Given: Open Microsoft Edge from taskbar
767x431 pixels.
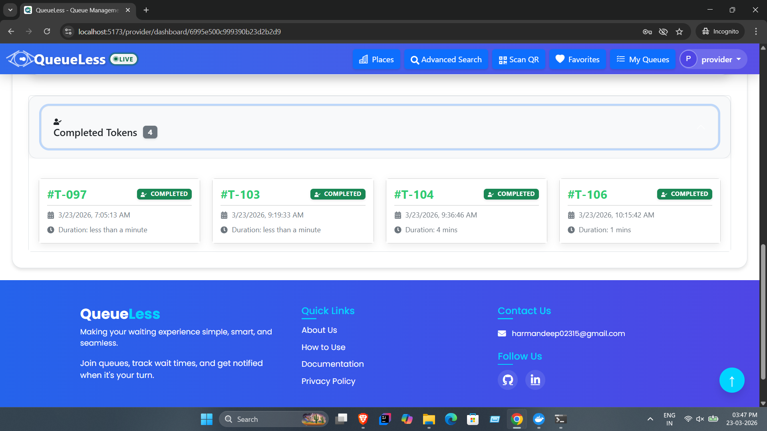Looking at the screenshot, I should coord(451,419).
